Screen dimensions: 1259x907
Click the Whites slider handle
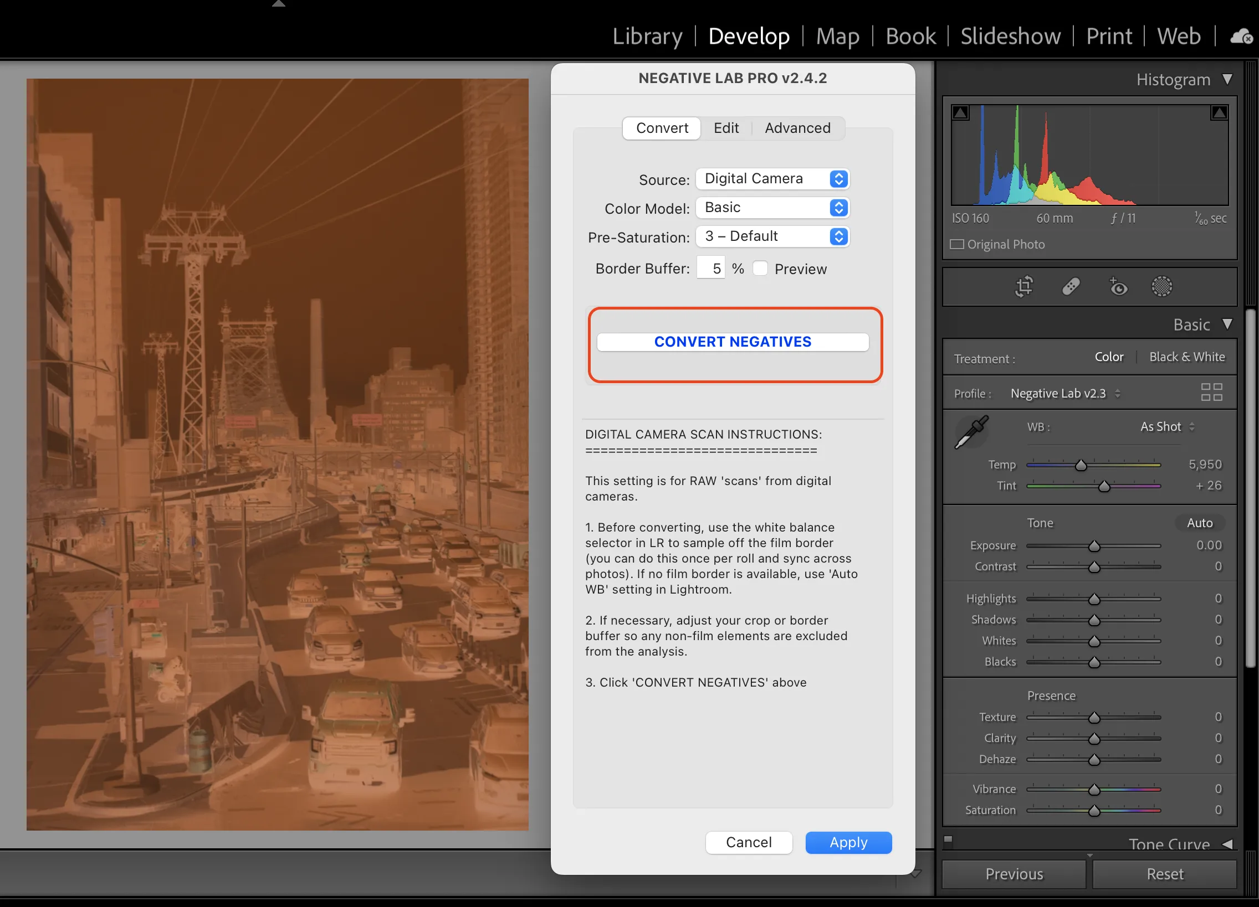click(x=1094, y=641)
